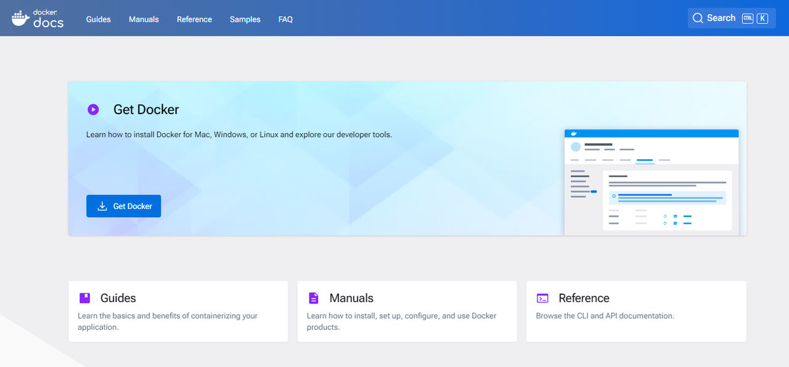The height and width of the screenshot is (367, 789).
Task: Click the Docker Desktop illustration thumbnail
Action: point(652,182)
